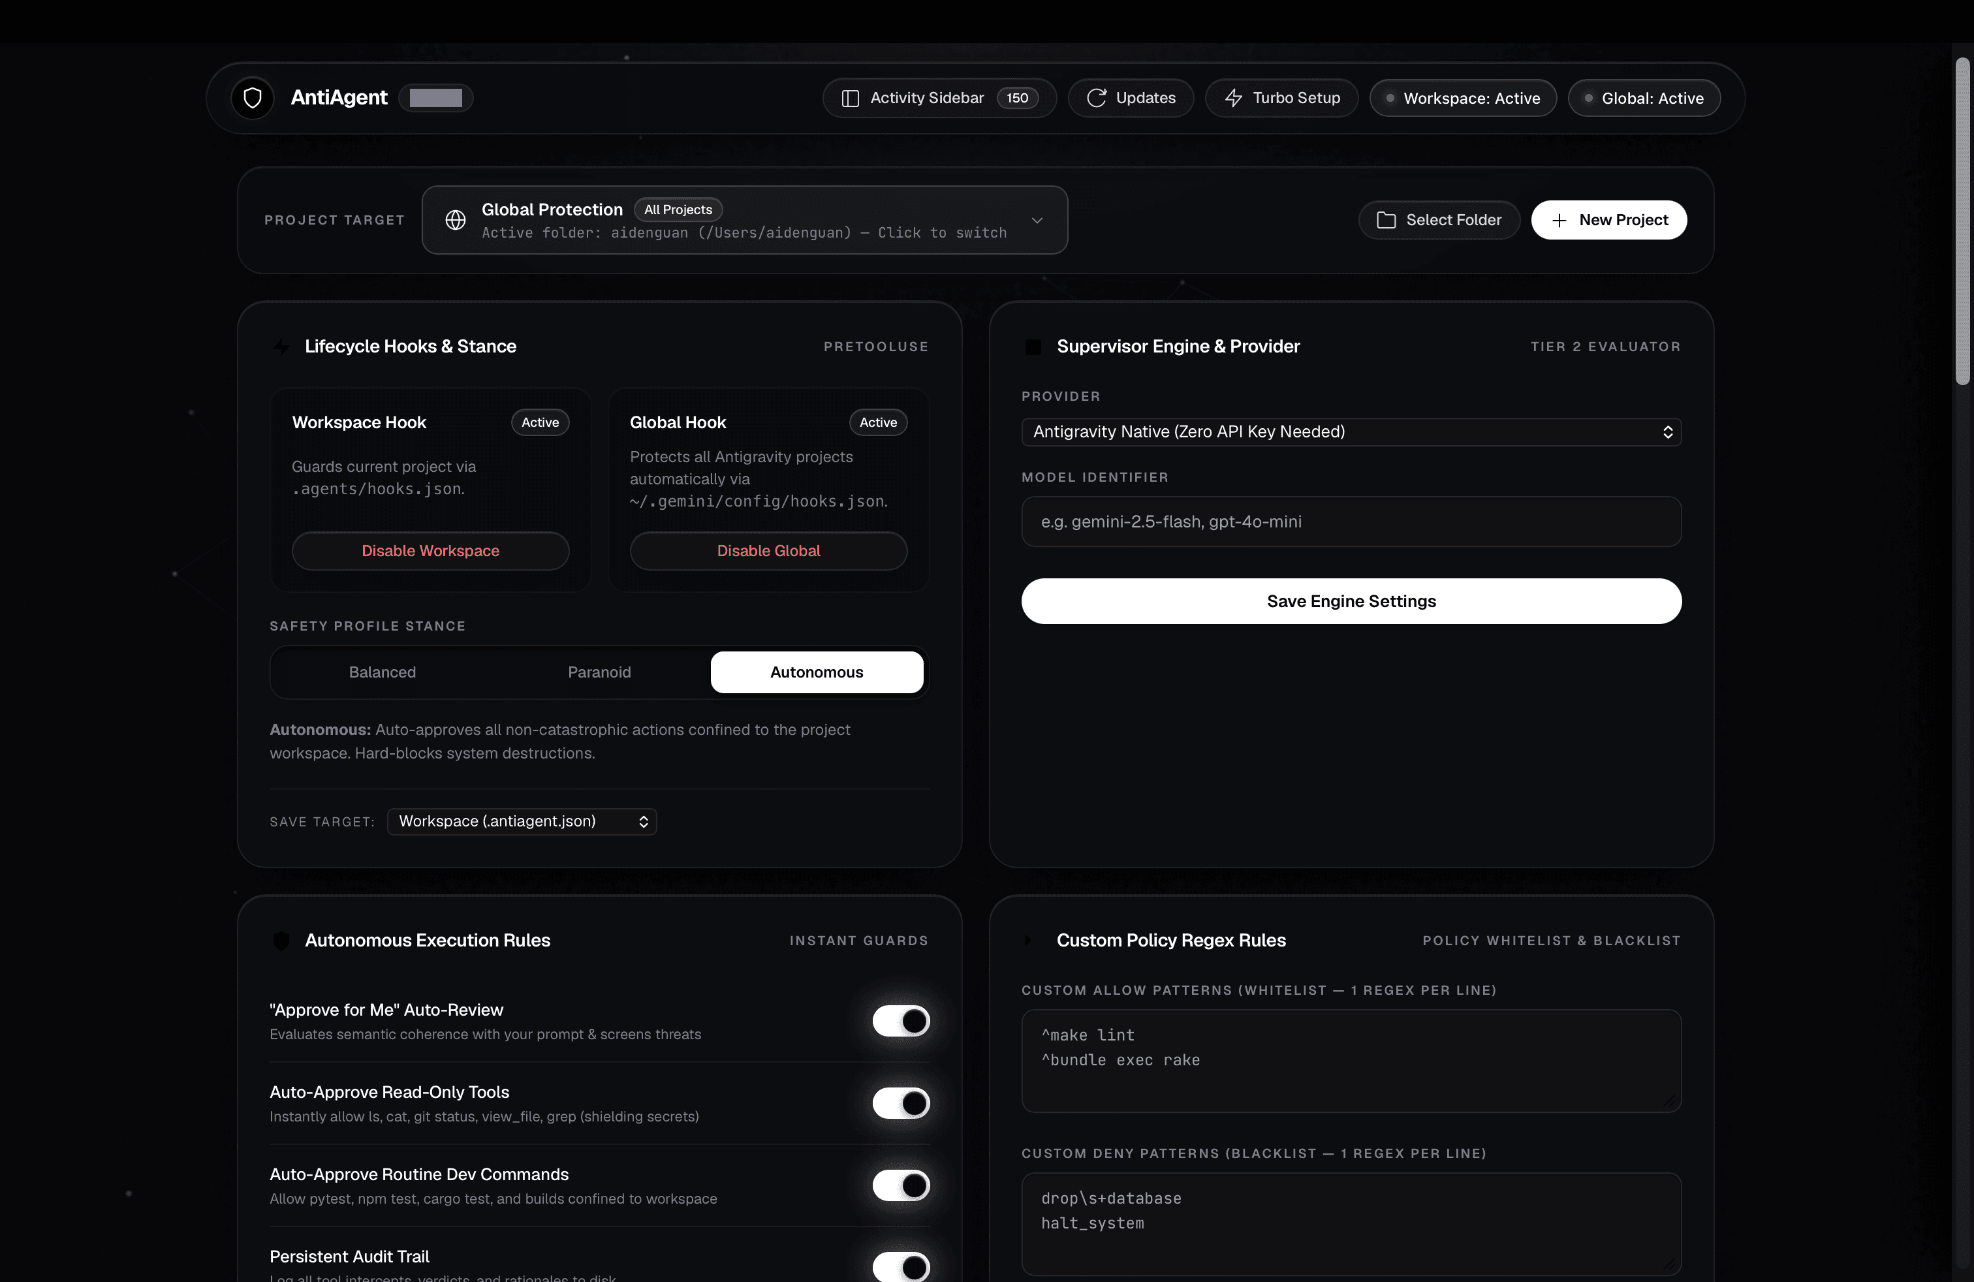This screenshot has height=1282, width=1974.
Task: Click the page vertical scrollbar thumb
Action: (1962, 221)
